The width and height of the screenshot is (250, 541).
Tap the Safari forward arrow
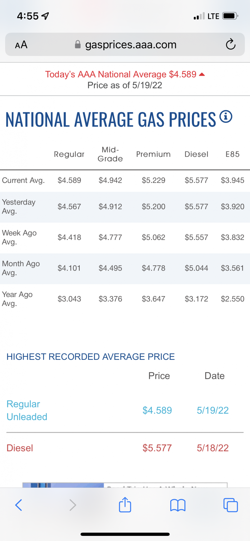[x=72, y=505]
